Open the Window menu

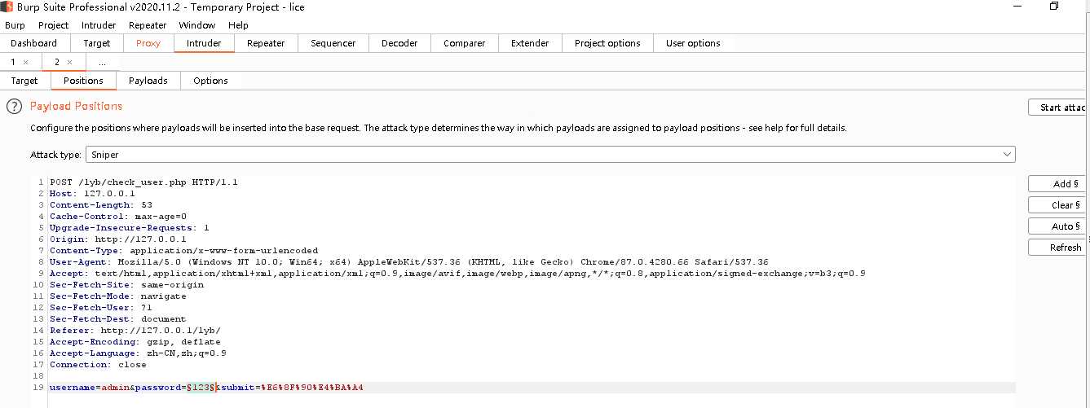[197, 25]
